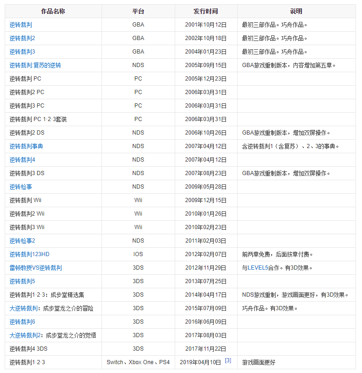Select the 发行时间 column header
The image size is (362, 373).
[206, 11]
